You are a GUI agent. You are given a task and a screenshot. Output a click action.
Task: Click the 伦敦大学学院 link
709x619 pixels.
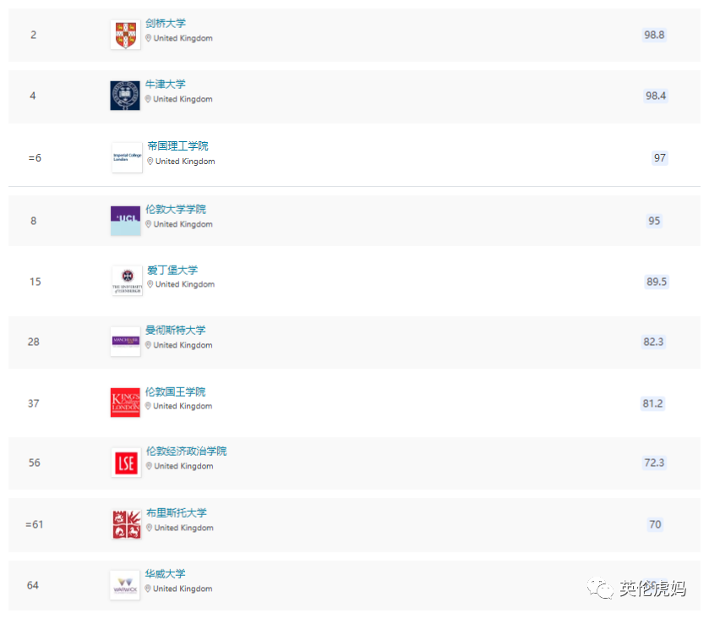point(177,208)
